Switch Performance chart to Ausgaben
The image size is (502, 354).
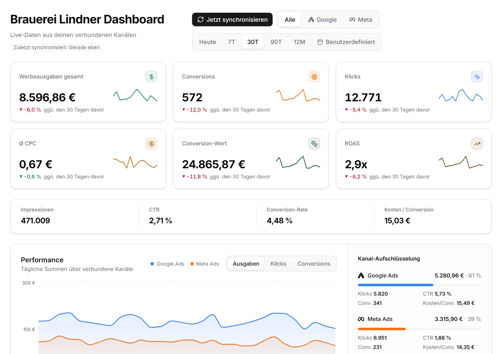click(x=246, y=264)
